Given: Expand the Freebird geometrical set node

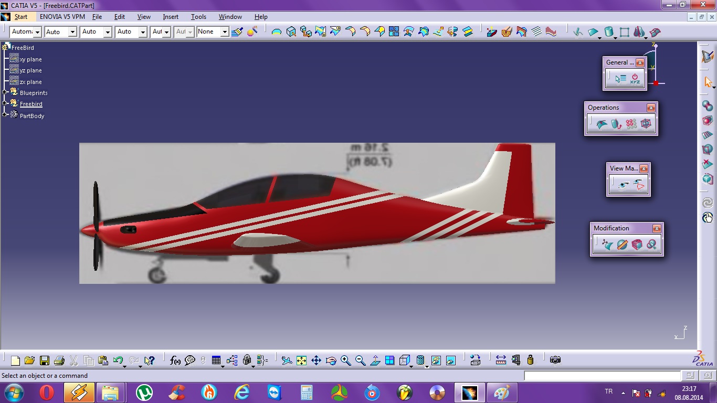Looking at the screenshot, I should coord(5,104).
